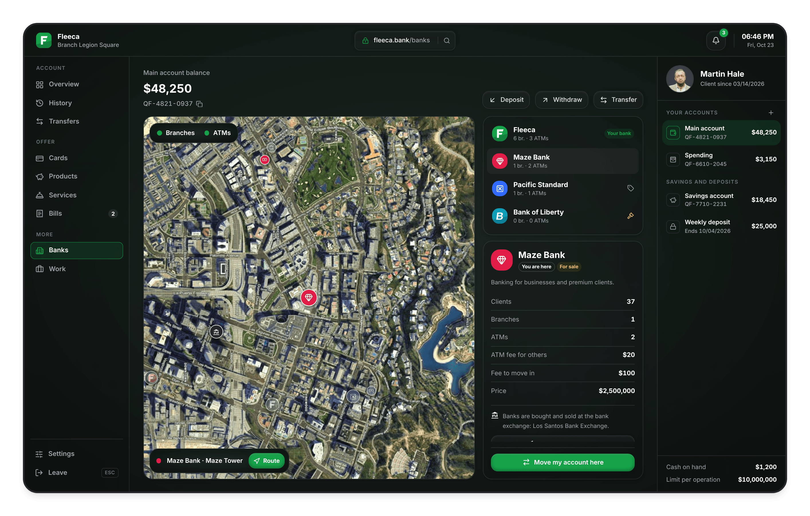Select Pacific Standard in bank list
810x516 pixels.
pyautogui.click(x=563, y=189)
